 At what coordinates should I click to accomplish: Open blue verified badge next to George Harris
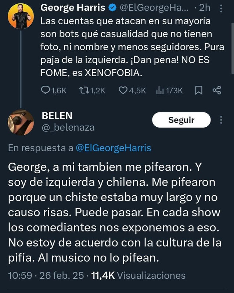click(113, 8)
